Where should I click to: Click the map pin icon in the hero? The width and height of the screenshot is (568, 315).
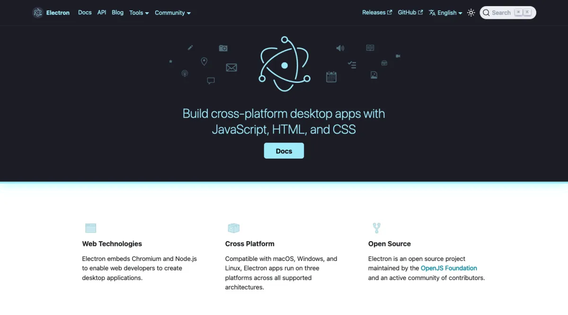tap(204, 62)
